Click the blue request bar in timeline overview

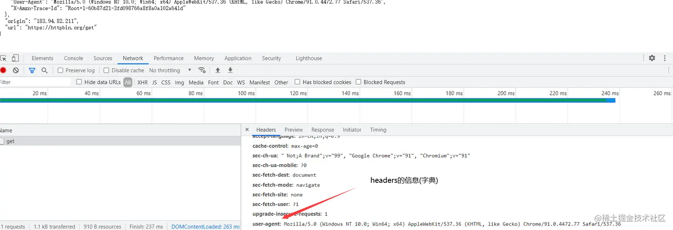307,100
